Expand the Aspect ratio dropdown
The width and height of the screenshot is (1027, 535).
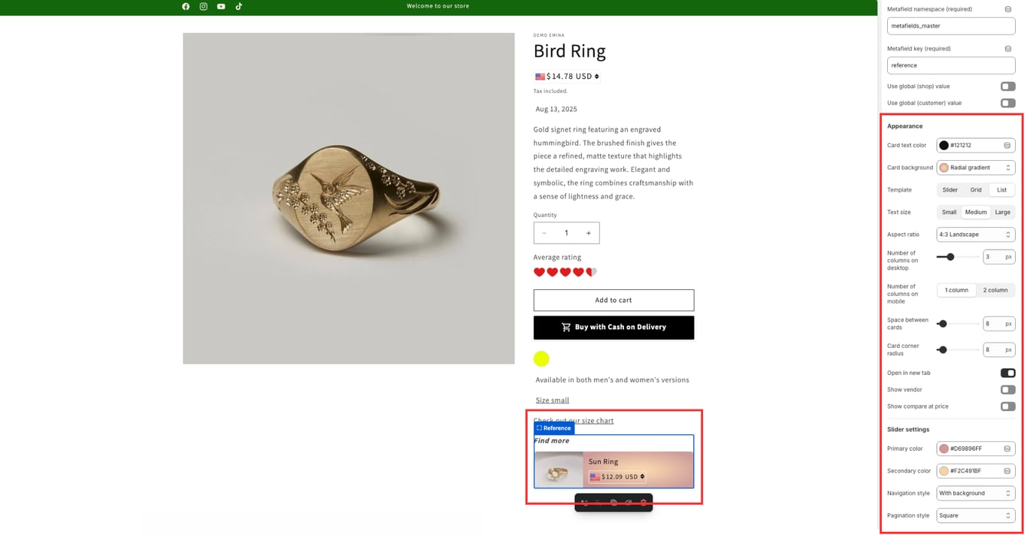point(976,234)
